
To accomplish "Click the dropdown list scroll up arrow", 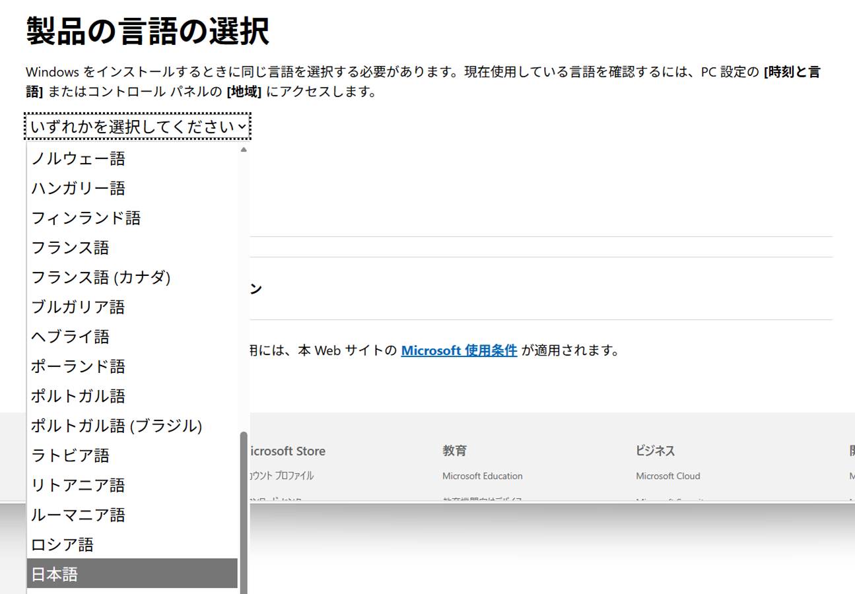I will 244,150.
